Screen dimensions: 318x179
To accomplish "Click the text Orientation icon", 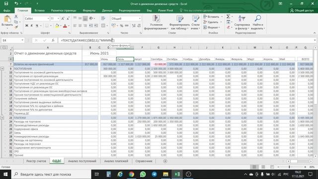I will click(91, 18).
